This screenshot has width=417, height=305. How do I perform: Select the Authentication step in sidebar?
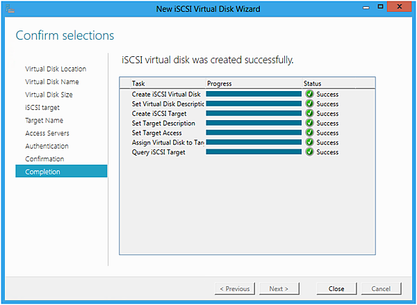[x=47, y=146]
